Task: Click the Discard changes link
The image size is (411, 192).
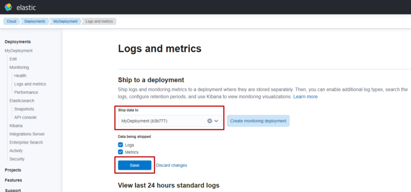Action: pyautogui.click(x=171, y=165)
